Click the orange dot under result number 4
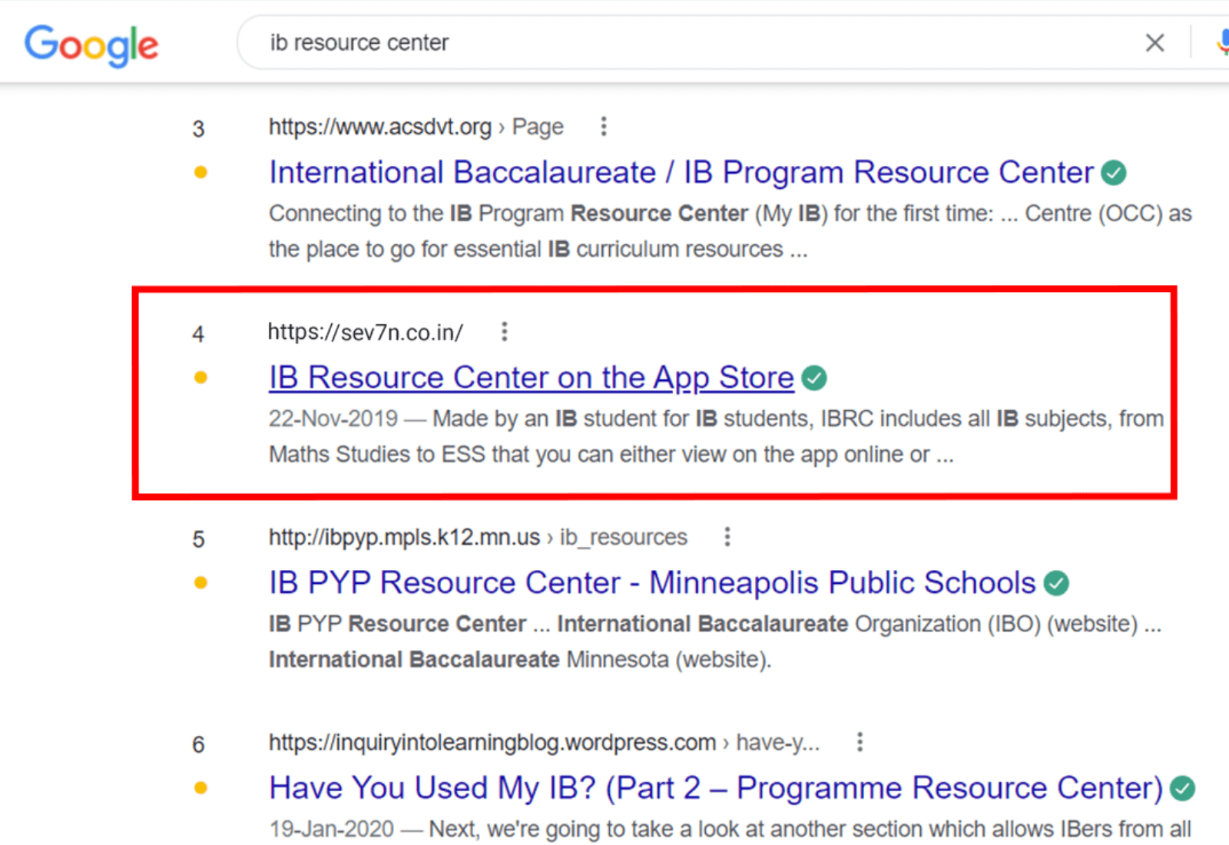The image size is (1229, 845). (x=200, y=378)
